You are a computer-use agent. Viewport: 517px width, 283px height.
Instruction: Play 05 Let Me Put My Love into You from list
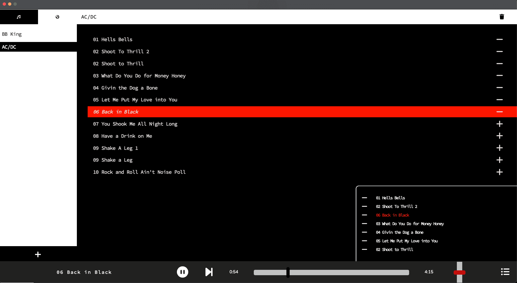[x=135, y=100]
